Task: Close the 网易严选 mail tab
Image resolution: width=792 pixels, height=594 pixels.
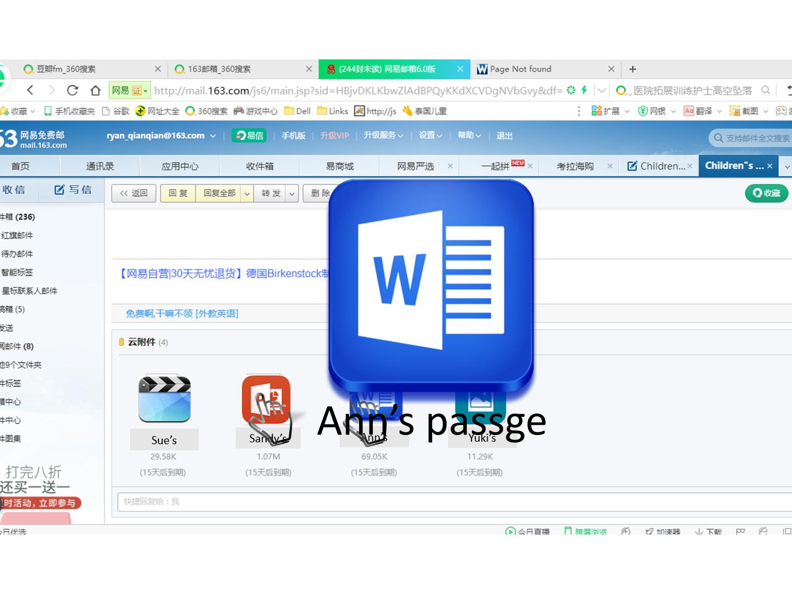Action: [x=450, y=166]
